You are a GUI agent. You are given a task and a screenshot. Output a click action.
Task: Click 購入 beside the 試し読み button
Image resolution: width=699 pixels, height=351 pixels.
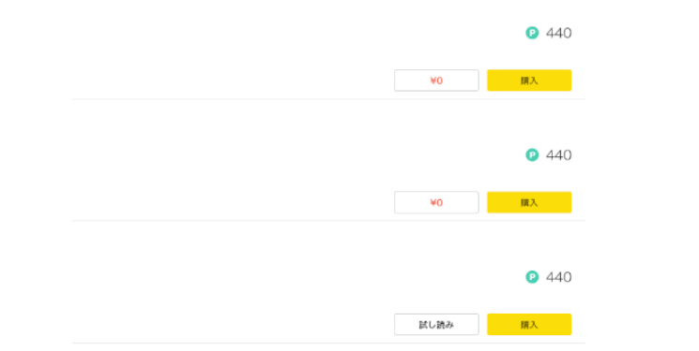(x=529, y=324)
